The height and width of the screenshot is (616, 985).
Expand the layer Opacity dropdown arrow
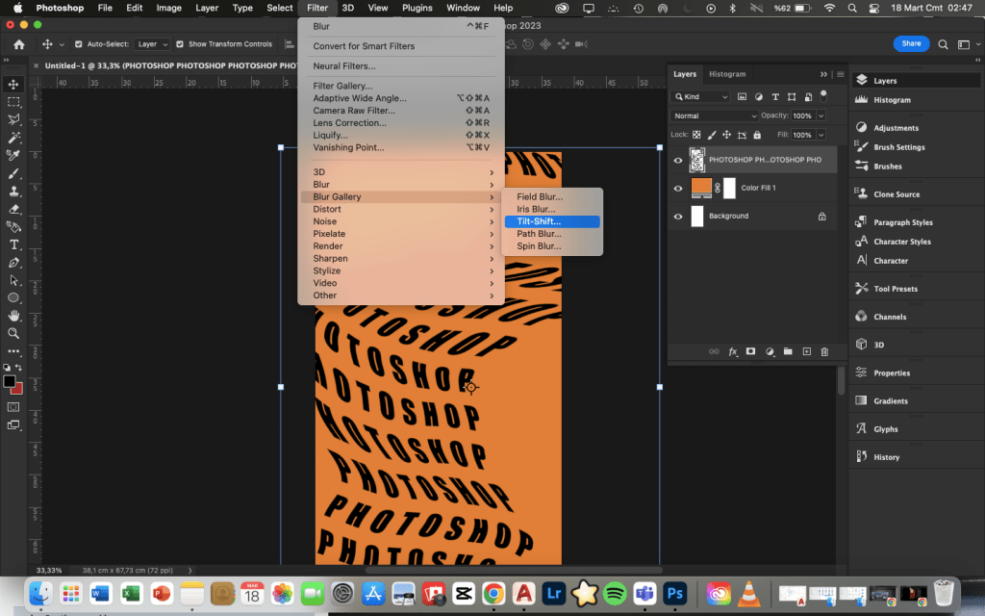[820, 115]
